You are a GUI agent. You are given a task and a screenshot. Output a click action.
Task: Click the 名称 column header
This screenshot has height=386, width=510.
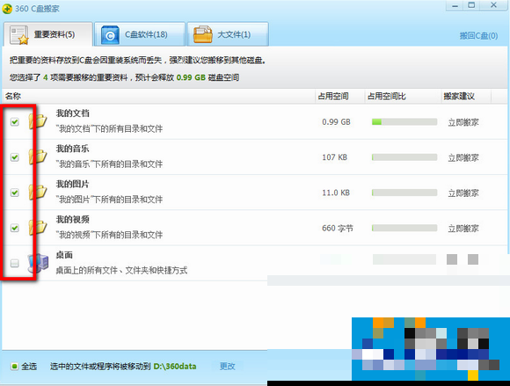coord(13,96)
